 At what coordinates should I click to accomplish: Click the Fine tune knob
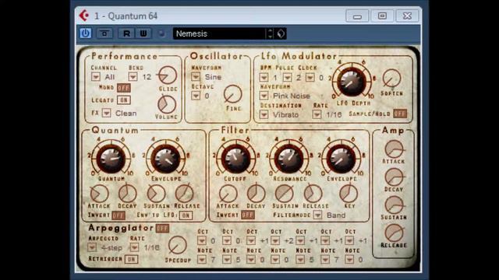pos(233,94)
